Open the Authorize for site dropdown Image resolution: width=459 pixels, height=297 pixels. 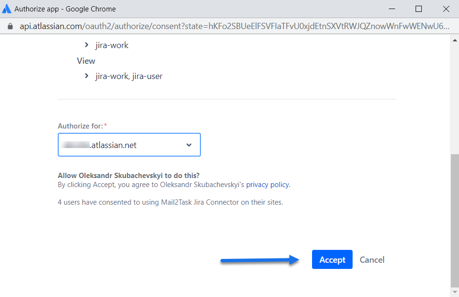(129, 145)
